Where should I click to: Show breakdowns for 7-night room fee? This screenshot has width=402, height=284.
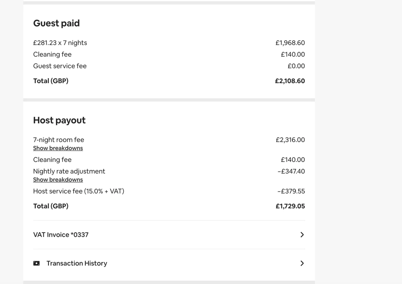(x=58, y=148)
